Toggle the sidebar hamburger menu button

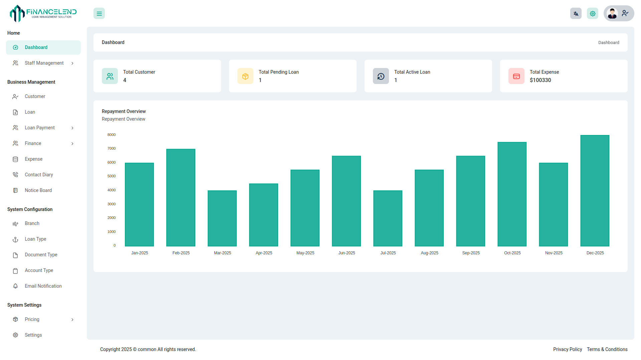pyautogui.click(x=99, y=14)
